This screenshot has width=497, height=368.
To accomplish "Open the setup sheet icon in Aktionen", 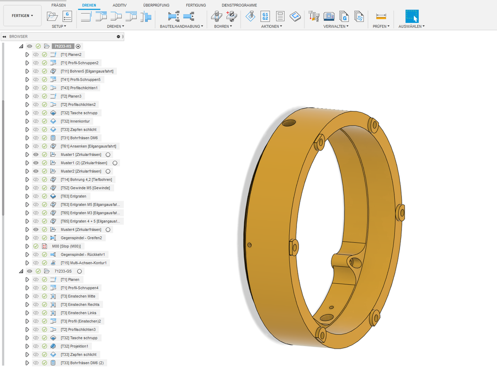I will coord(280,16).
